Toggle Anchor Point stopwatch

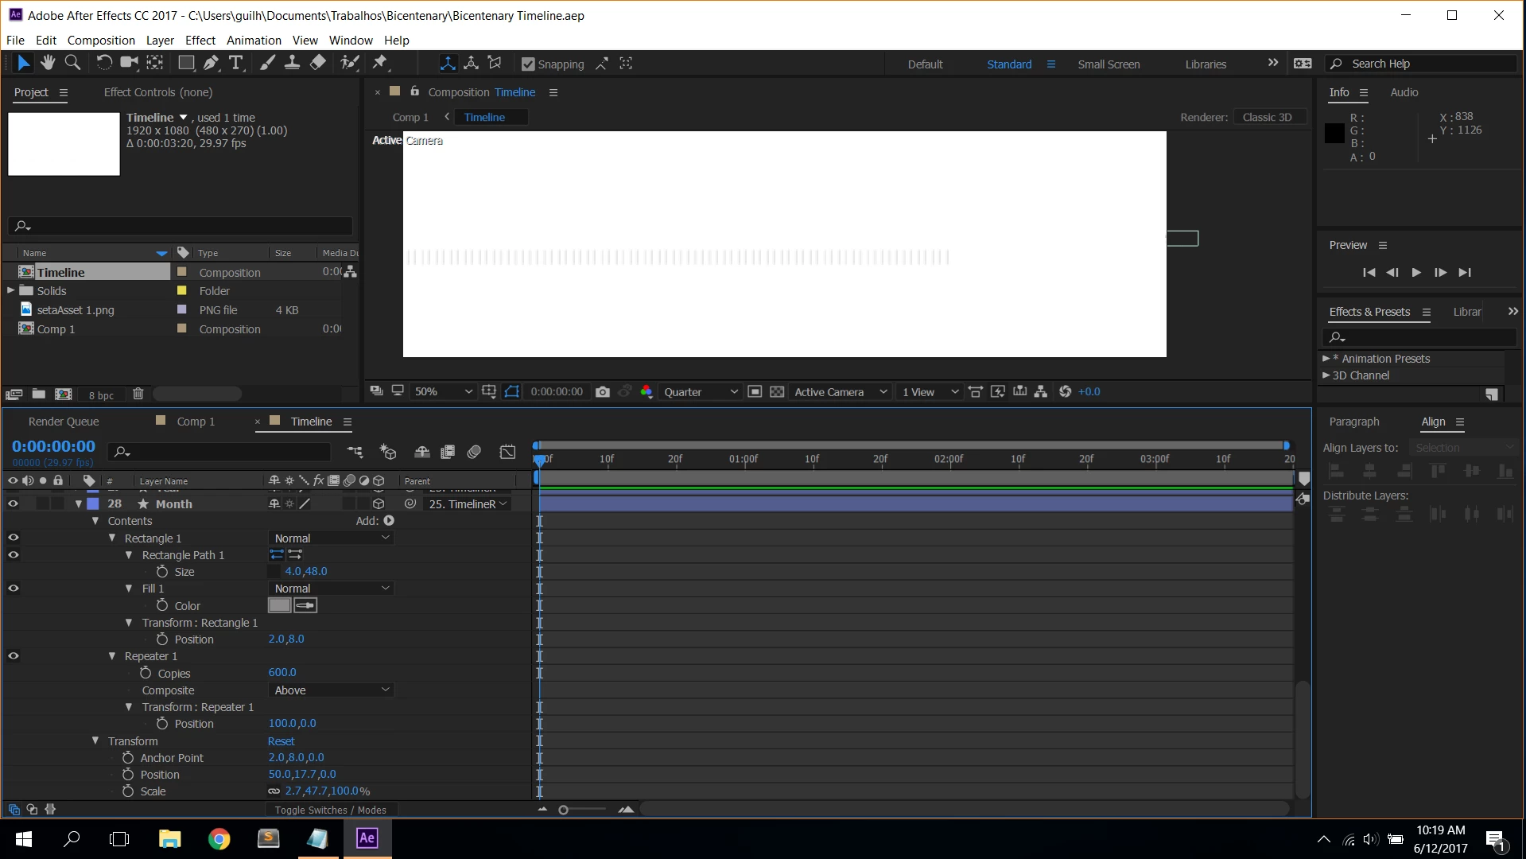(x=128, y=757)
